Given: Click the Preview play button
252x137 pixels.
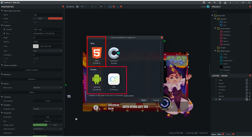Looking at the screenshot, I should point(101,7).
